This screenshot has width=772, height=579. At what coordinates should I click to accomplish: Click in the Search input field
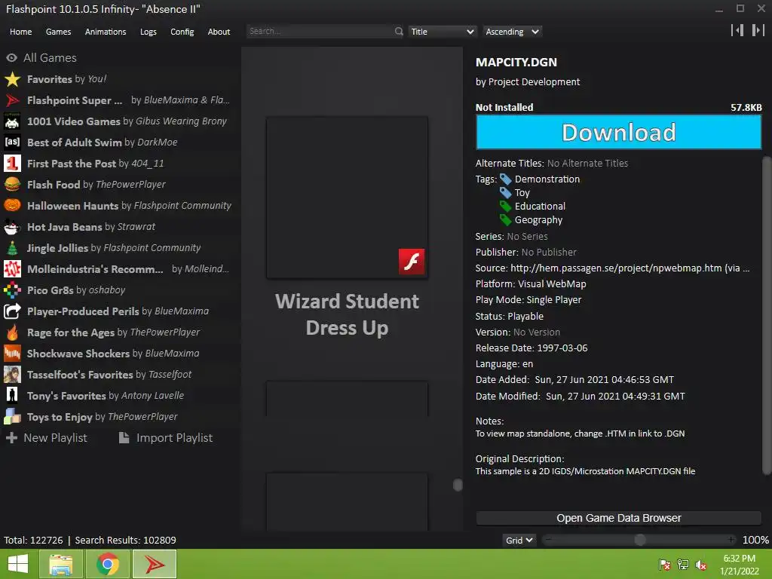pos(320,31)
